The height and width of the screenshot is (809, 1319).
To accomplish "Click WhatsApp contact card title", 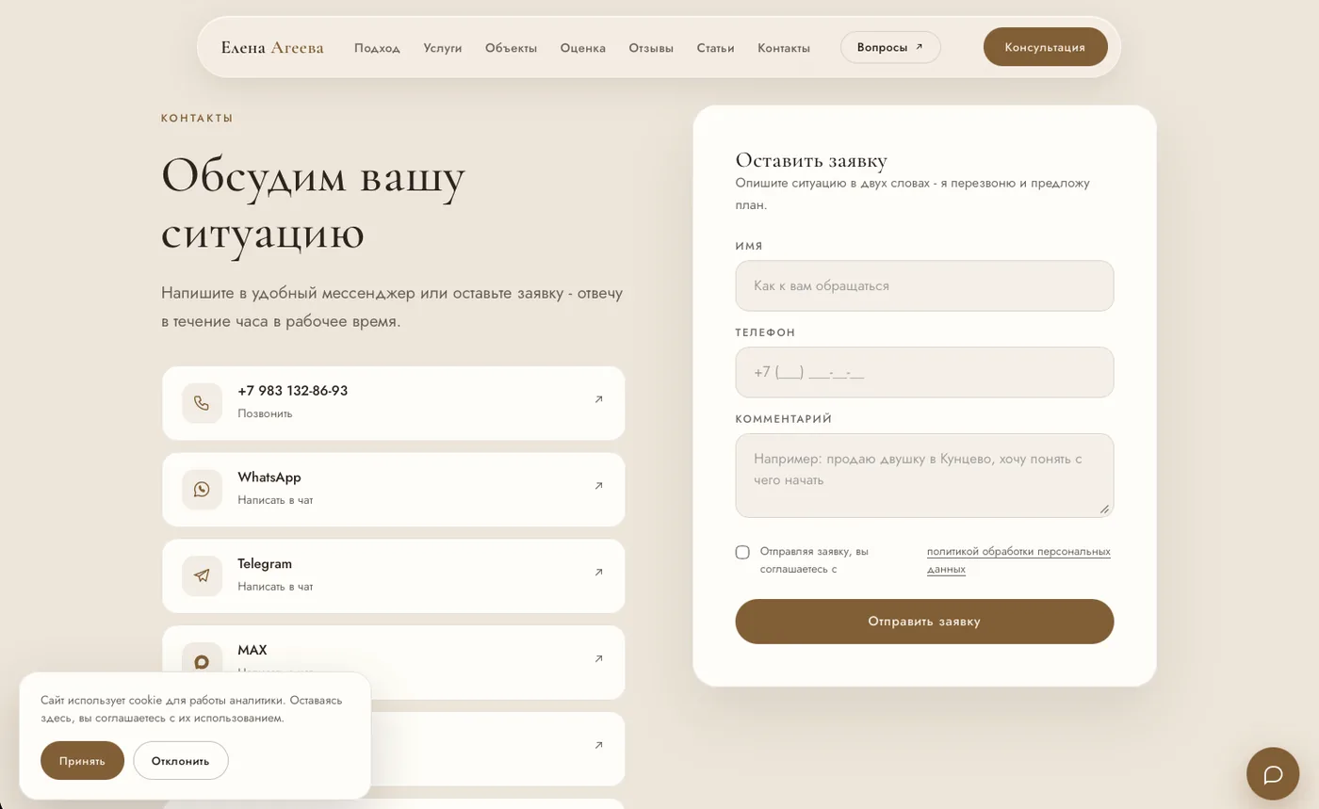I will (269, 477).
